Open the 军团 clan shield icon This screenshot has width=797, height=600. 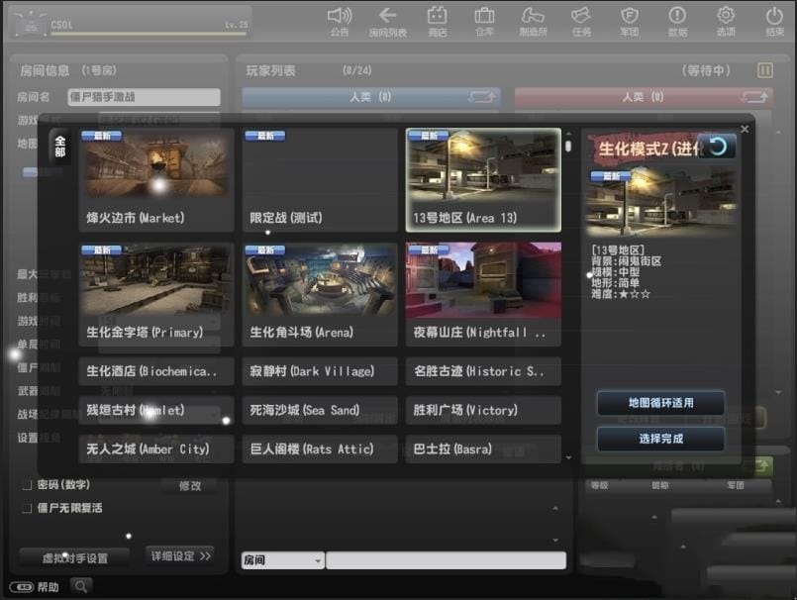point(629,16)
